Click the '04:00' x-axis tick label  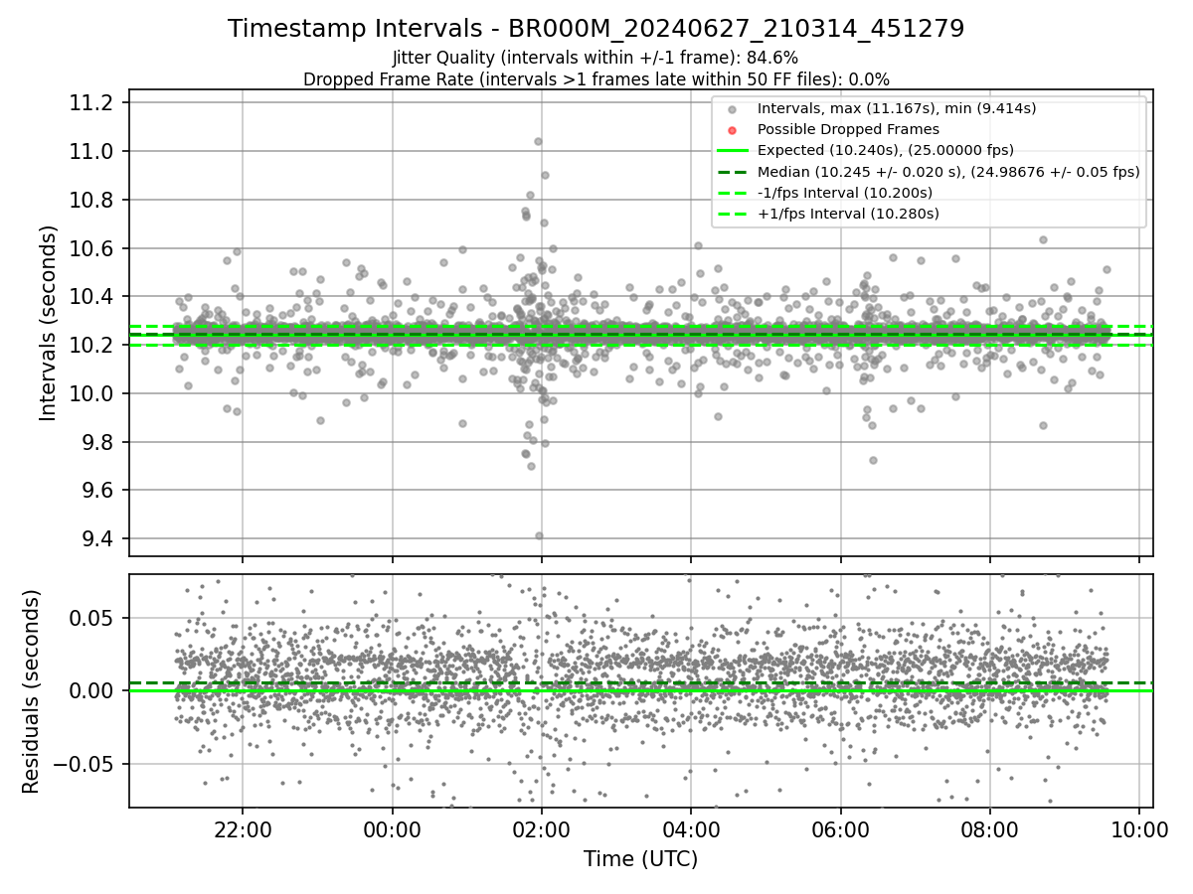pyautogui.click(x=691, y=828)
